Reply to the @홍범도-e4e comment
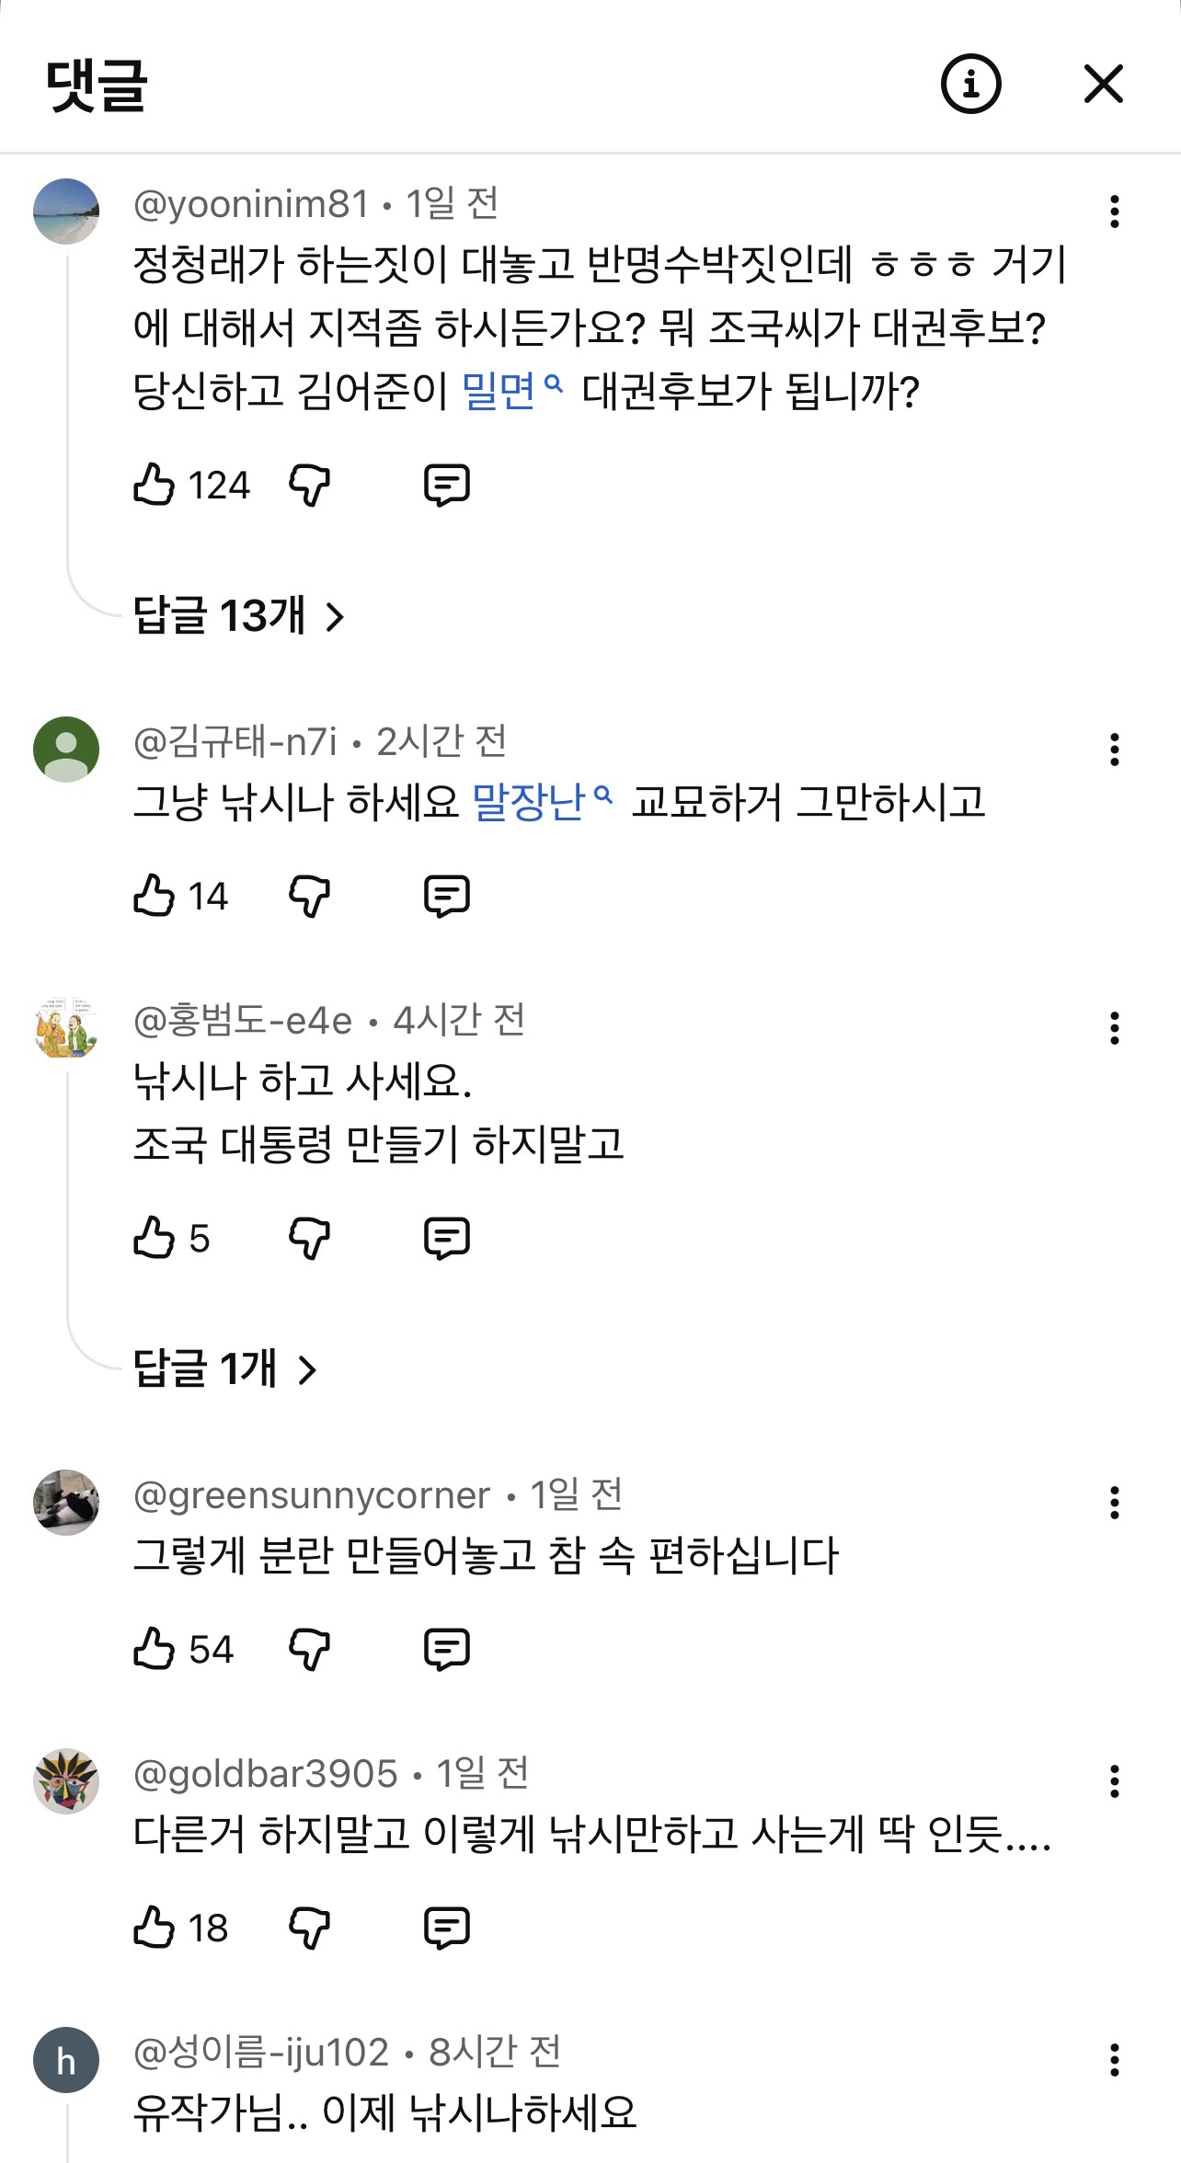Viewport: 1181px width, 2163px height. click(x=447, y=1239)
